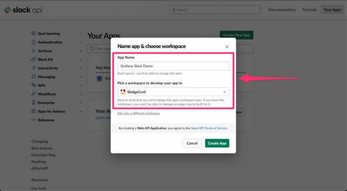Click the APIs icon
Image resolution: width=347 pixels, height=191 pixels.
[x=34, y=85]
